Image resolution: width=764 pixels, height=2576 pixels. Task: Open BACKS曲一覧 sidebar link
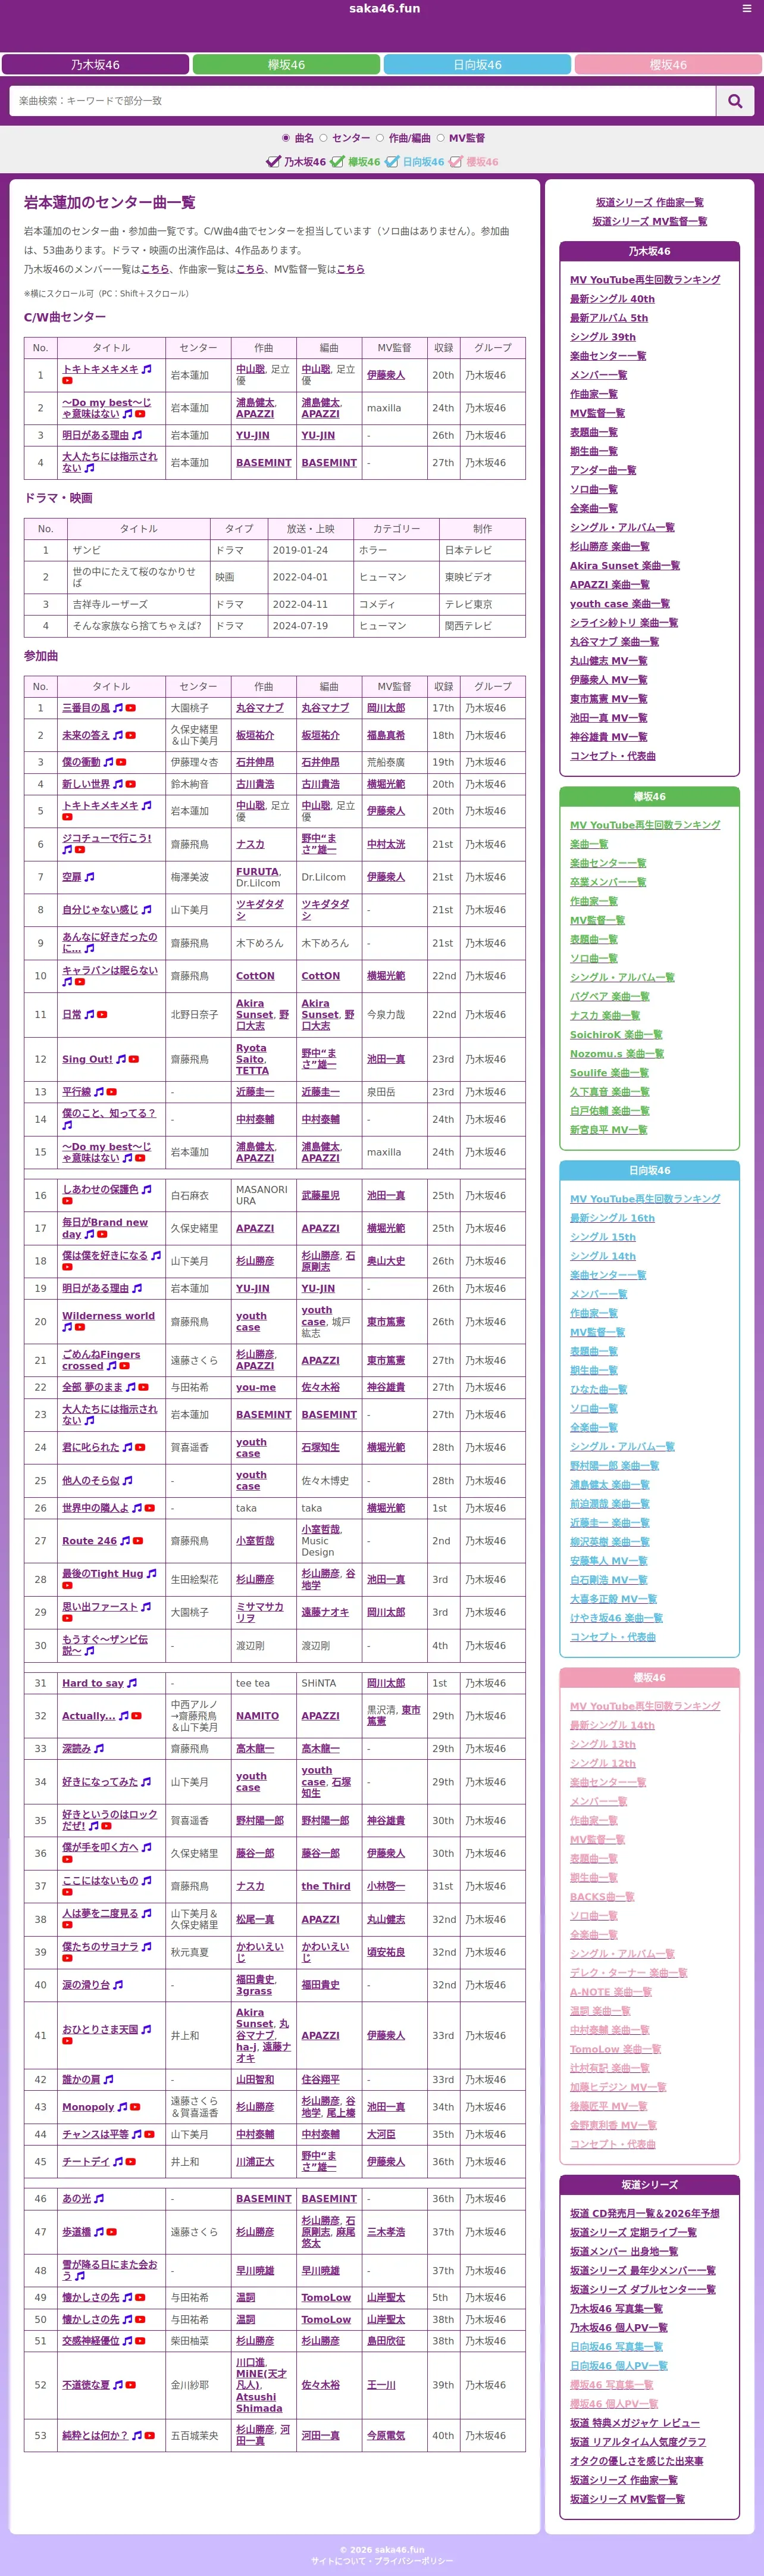(602, 1897)
